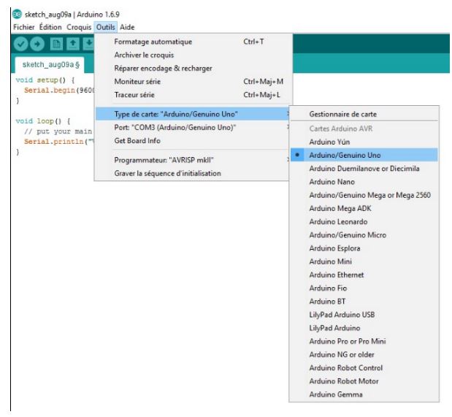The image size is (452, 417).
Task: Click the void setup() line in editor
Action: 45,80
